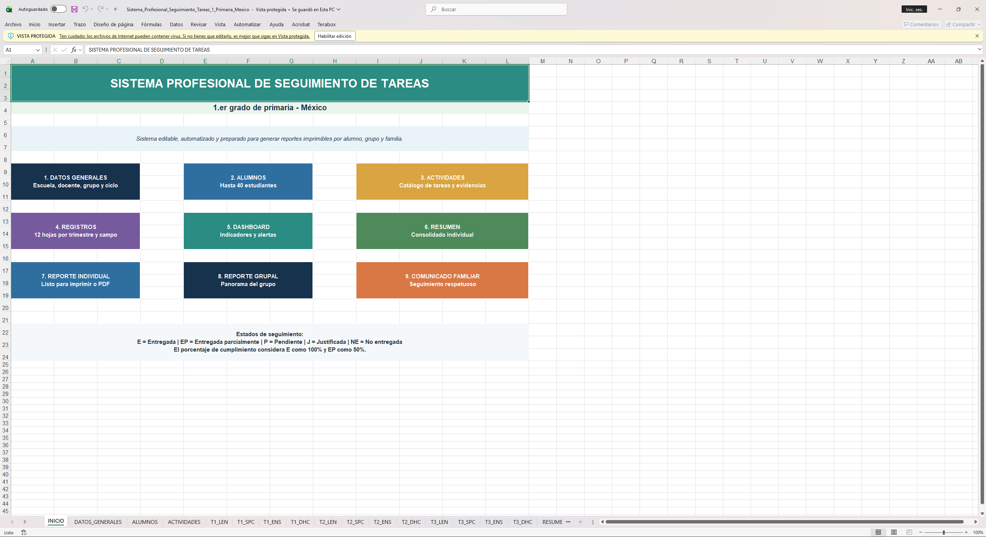
Task: Switch to Normal view icon
Action: pyautogui.click(x=878, y=532)
